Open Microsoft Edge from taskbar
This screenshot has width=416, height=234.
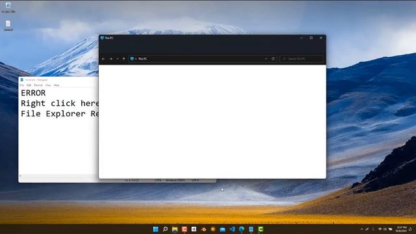tap(242, 229)
